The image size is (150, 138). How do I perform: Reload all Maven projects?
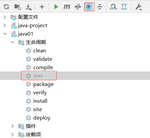(x=6, y=7)
